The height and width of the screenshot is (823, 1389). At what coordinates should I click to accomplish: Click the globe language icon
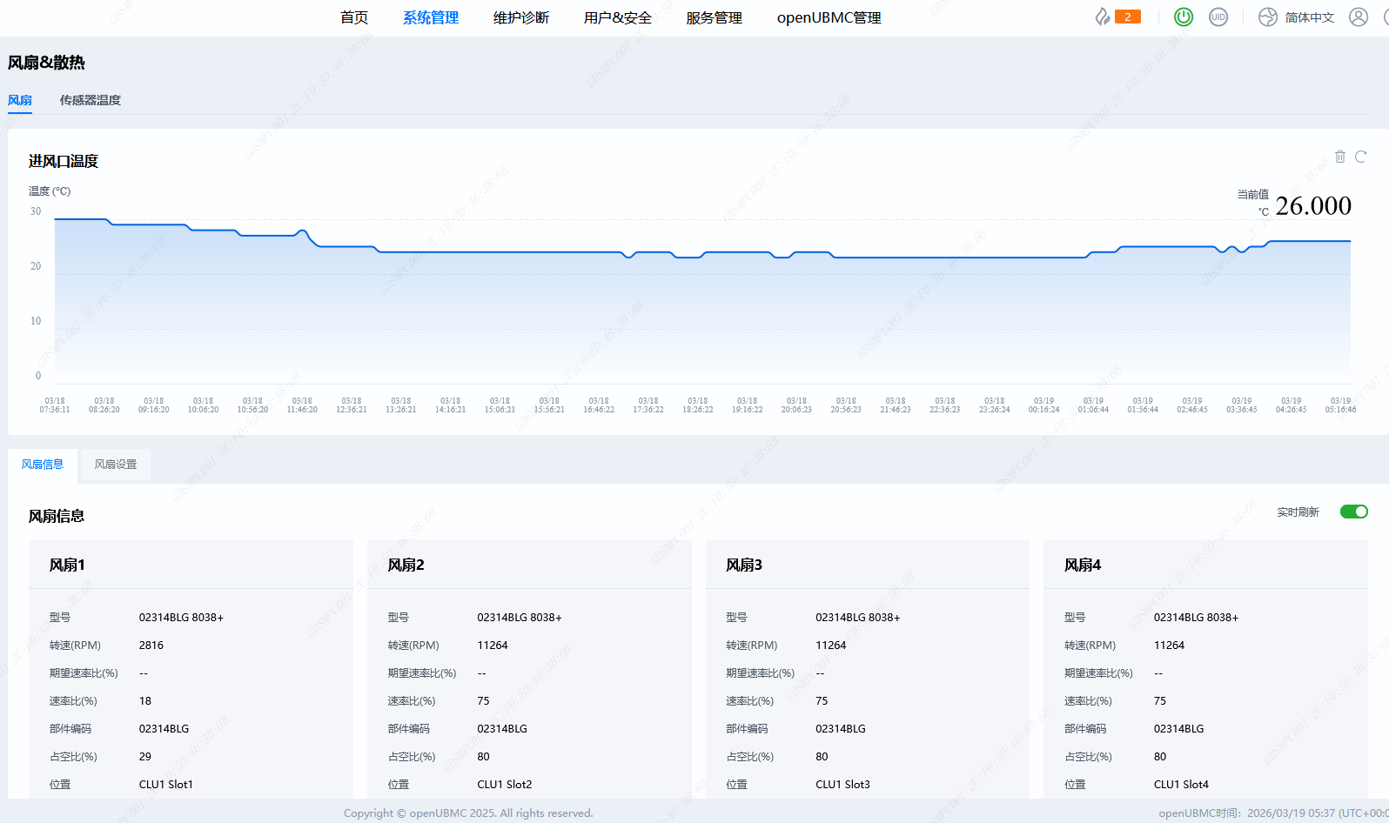tap(1268, 17)
